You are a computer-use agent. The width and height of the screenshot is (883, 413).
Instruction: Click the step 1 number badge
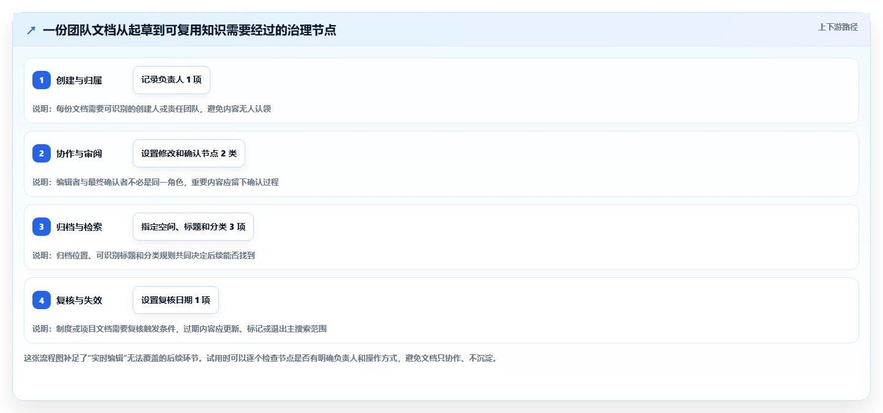(x=42, y=80)
